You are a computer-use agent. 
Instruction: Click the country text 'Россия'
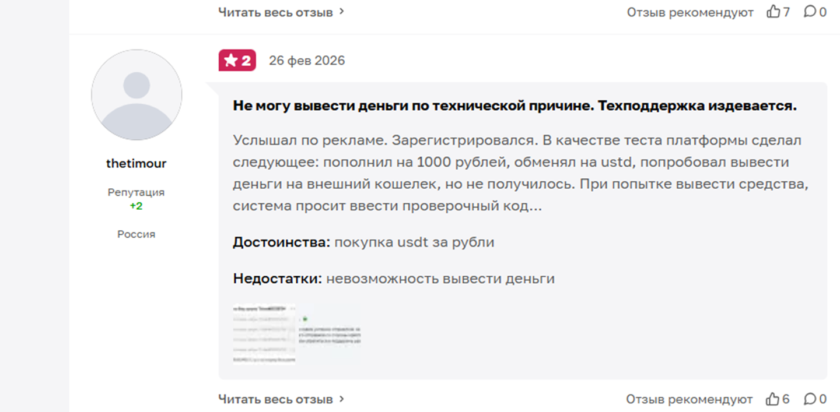click(x=136, y=234)
